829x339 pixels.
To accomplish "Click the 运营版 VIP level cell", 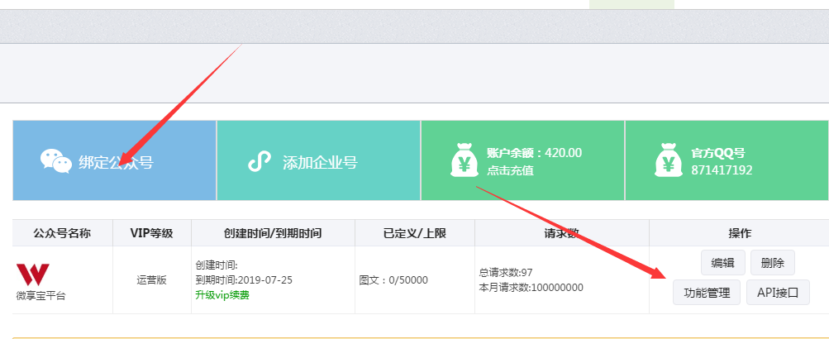I will tap(152, 279).
